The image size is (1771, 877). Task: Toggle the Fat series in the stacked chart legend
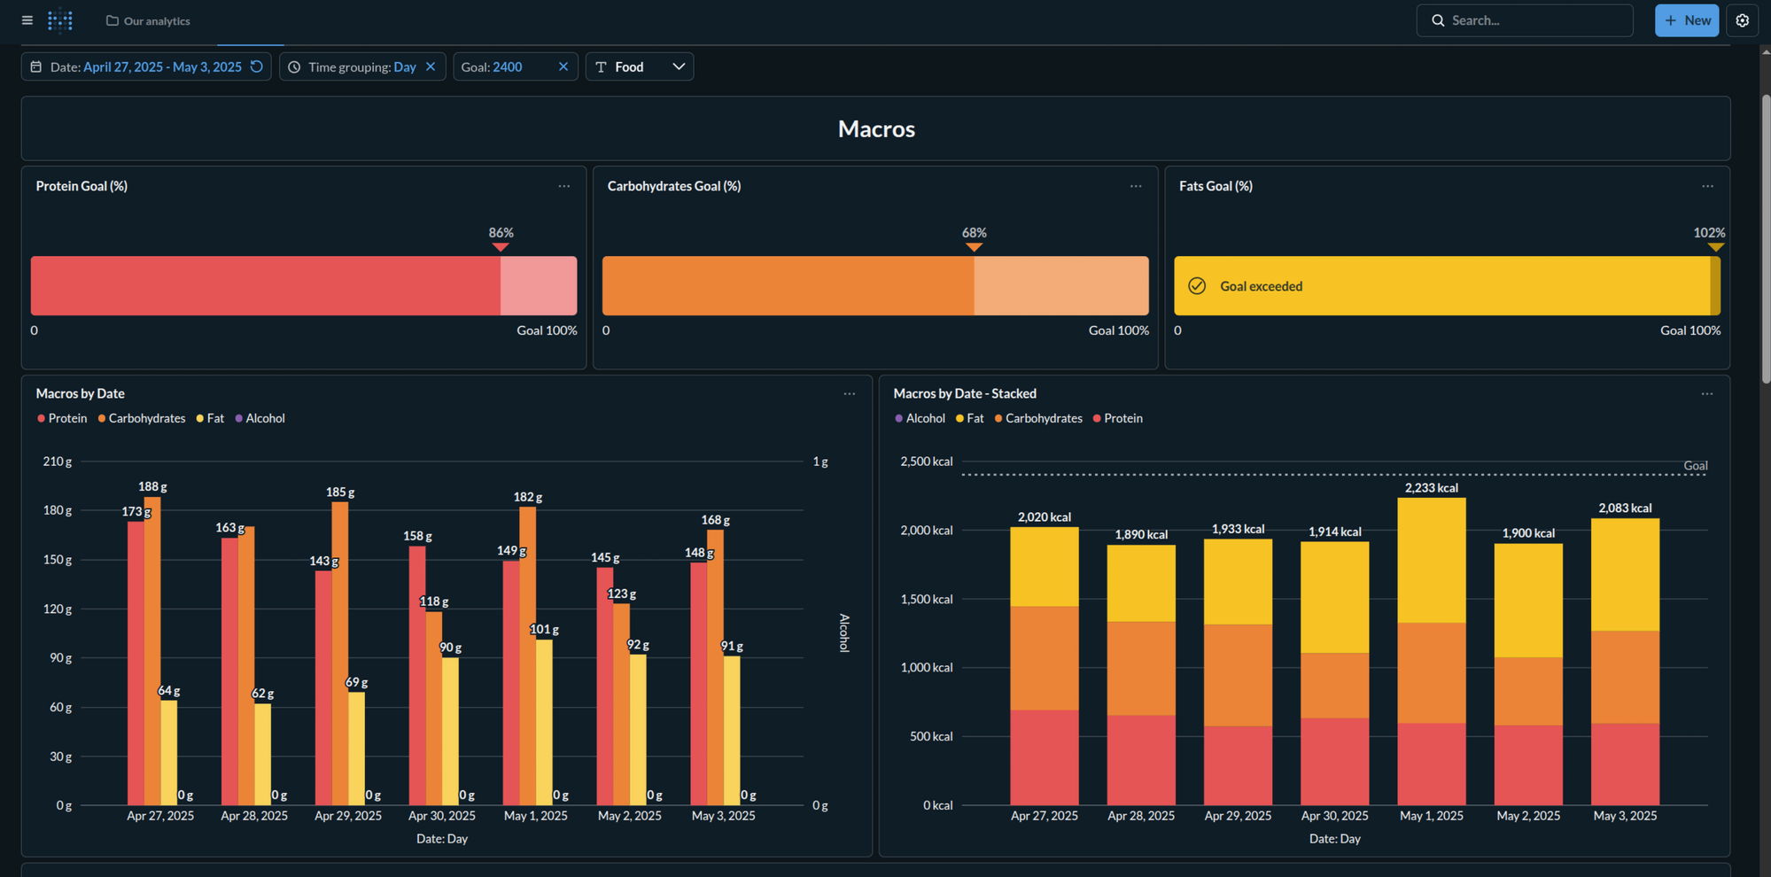969,418
